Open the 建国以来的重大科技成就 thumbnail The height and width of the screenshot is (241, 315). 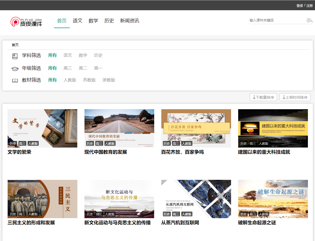(x=273, y=128)
